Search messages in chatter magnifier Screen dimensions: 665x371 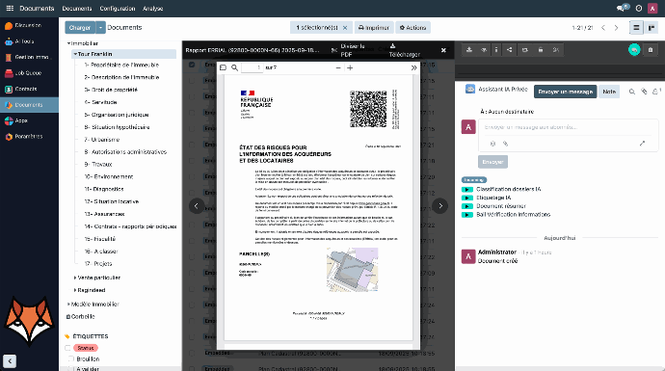click(x=632, y=92)
